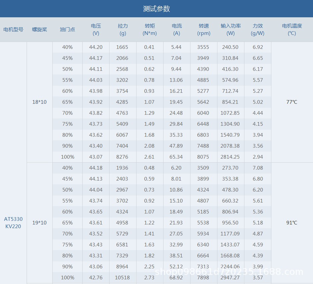
Task: Select current value 24.48
Action: click(176, 113)
